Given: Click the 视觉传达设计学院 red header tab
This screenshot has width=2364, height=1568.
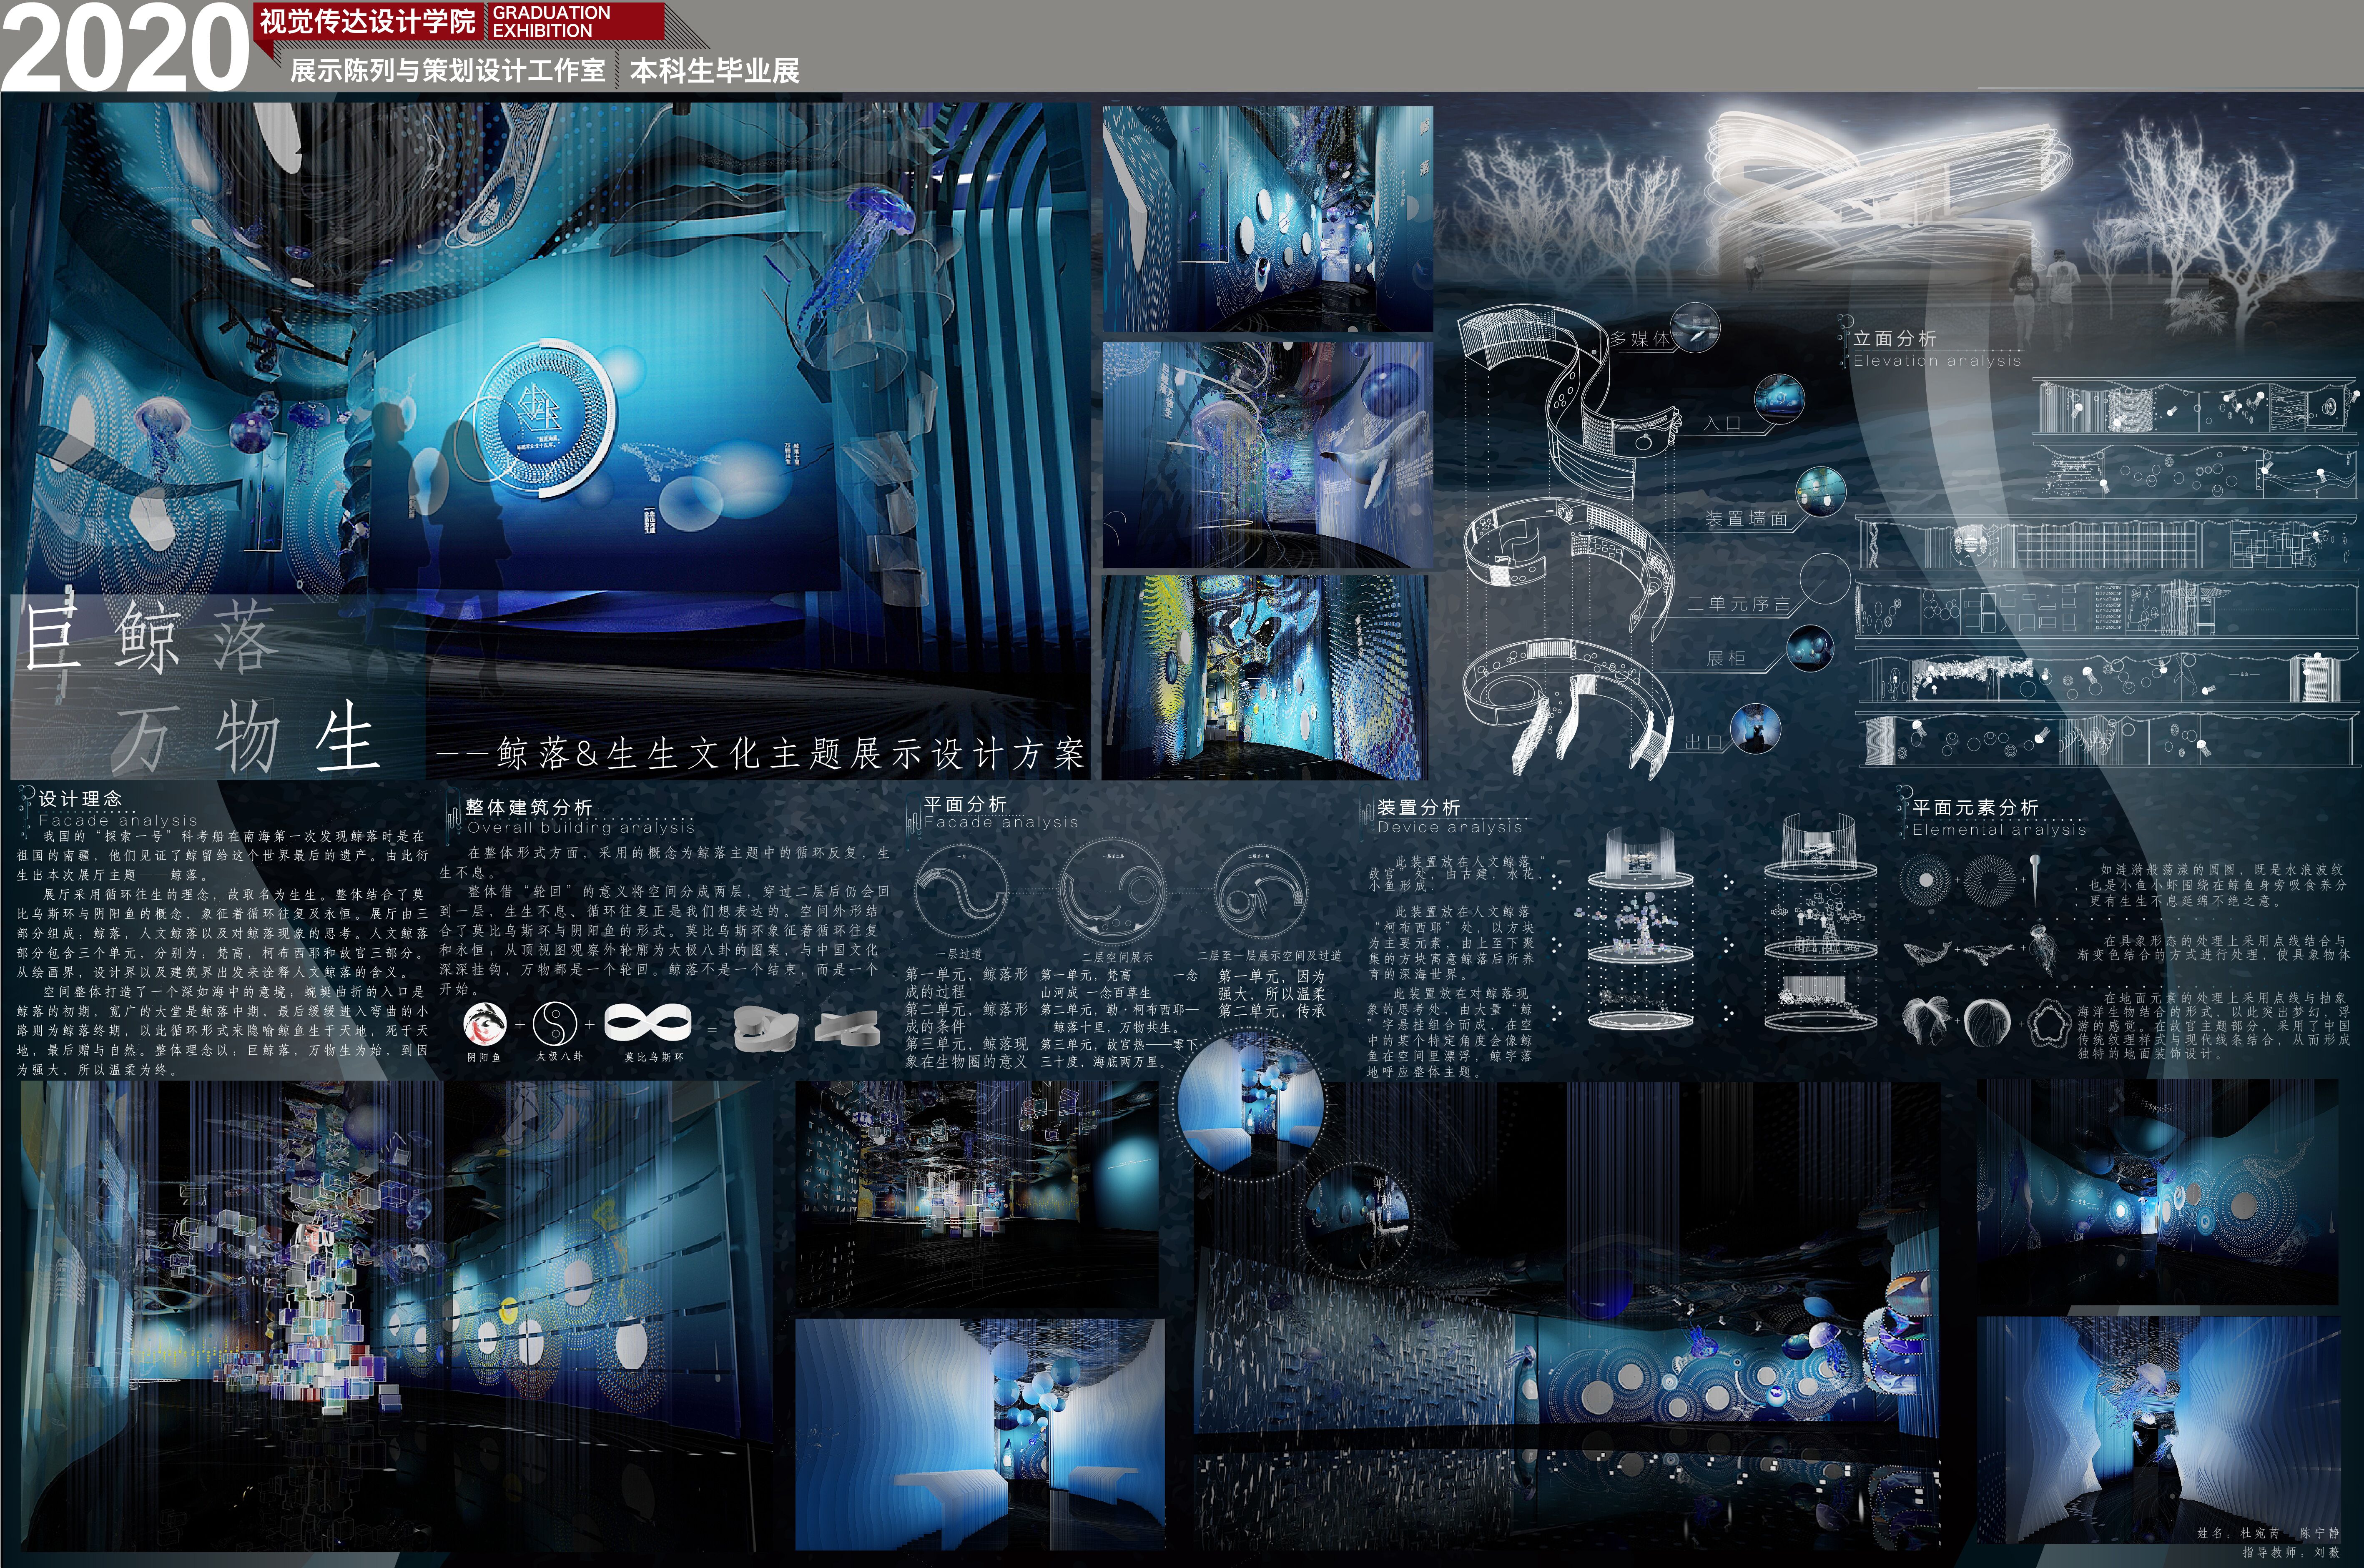Looking at the screenshot, I should click(368, 22).
